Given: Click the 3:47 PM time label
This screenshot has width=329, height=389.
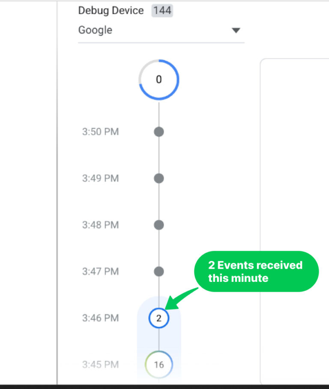Looking at the screenshot, I should coord(100,271).
